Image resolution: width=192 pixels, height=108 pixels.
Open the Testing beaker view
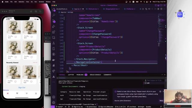click(x=54, y=43)
